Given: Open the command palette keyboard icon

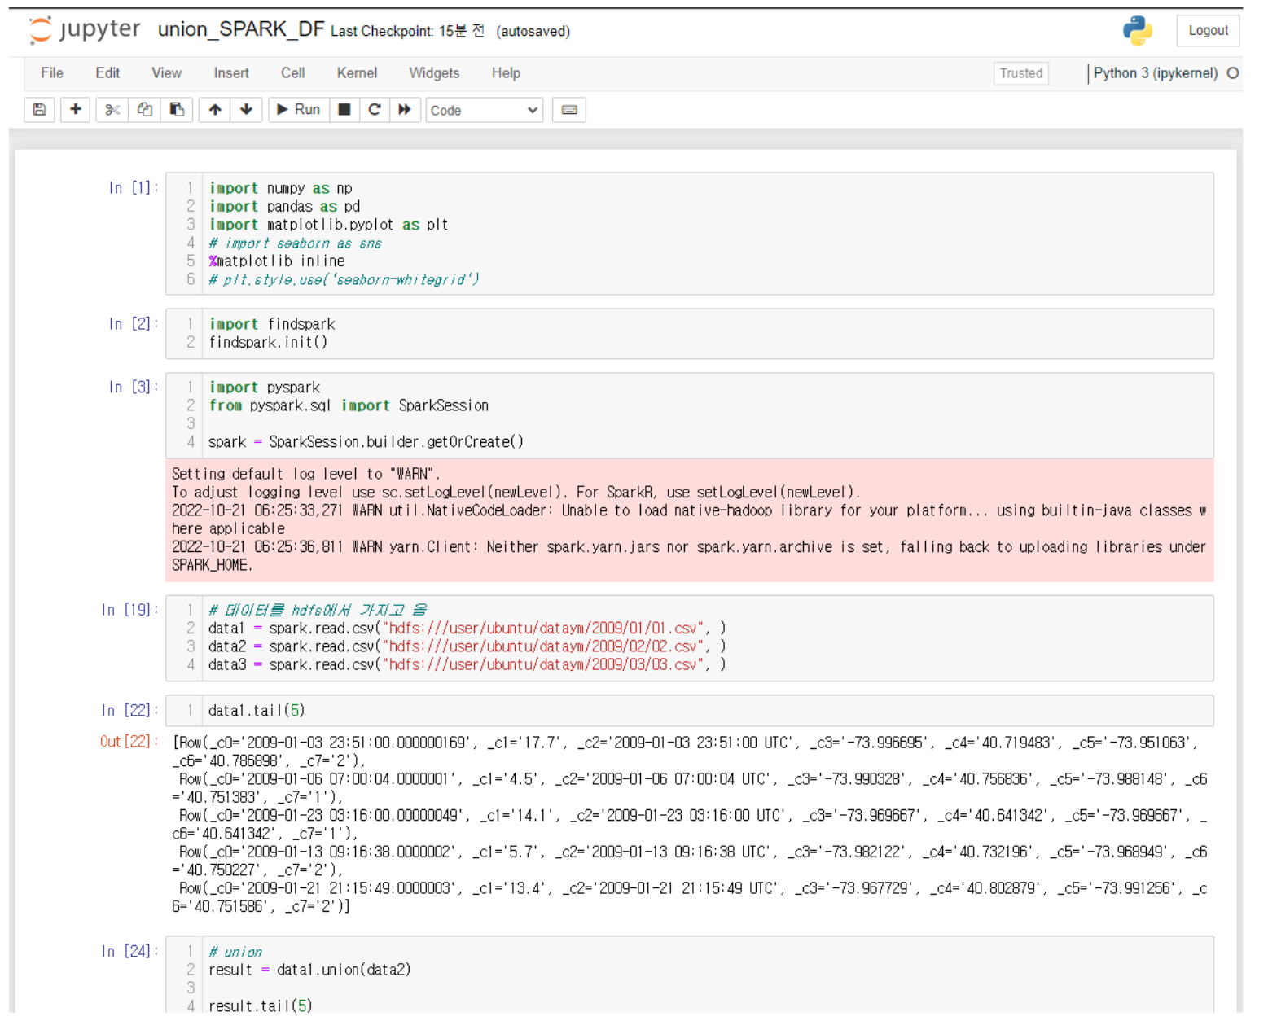Looking at the screenshot, I should tap(568, 110).
